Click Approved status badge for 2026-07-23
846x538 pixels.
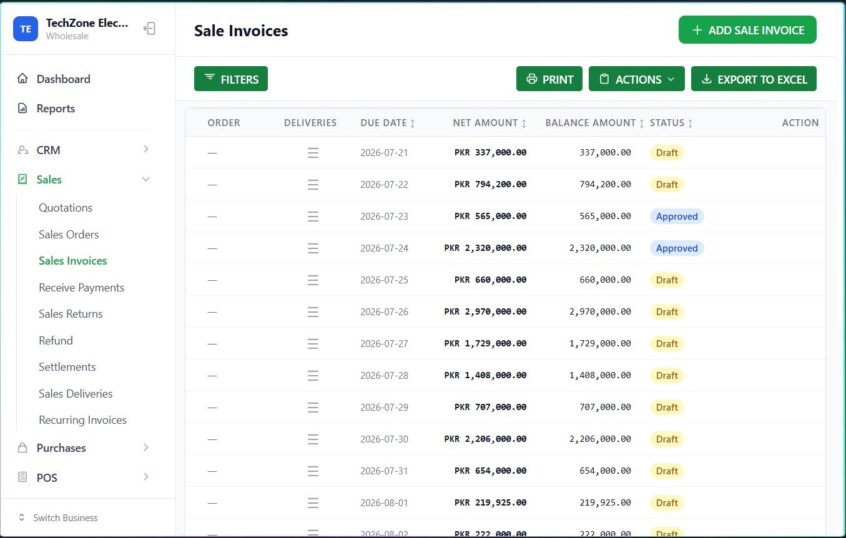(677, 217)
